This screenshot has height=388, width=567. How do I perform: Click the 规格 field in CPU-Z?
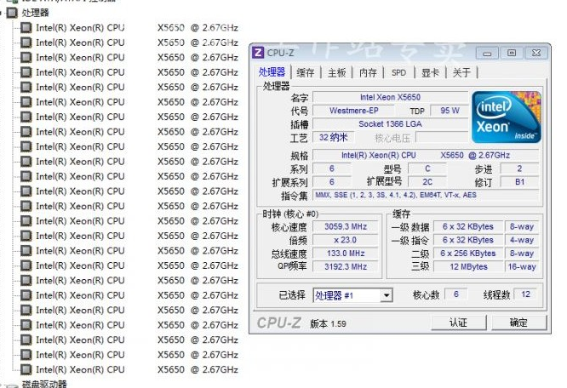click(x=426, y=156)
